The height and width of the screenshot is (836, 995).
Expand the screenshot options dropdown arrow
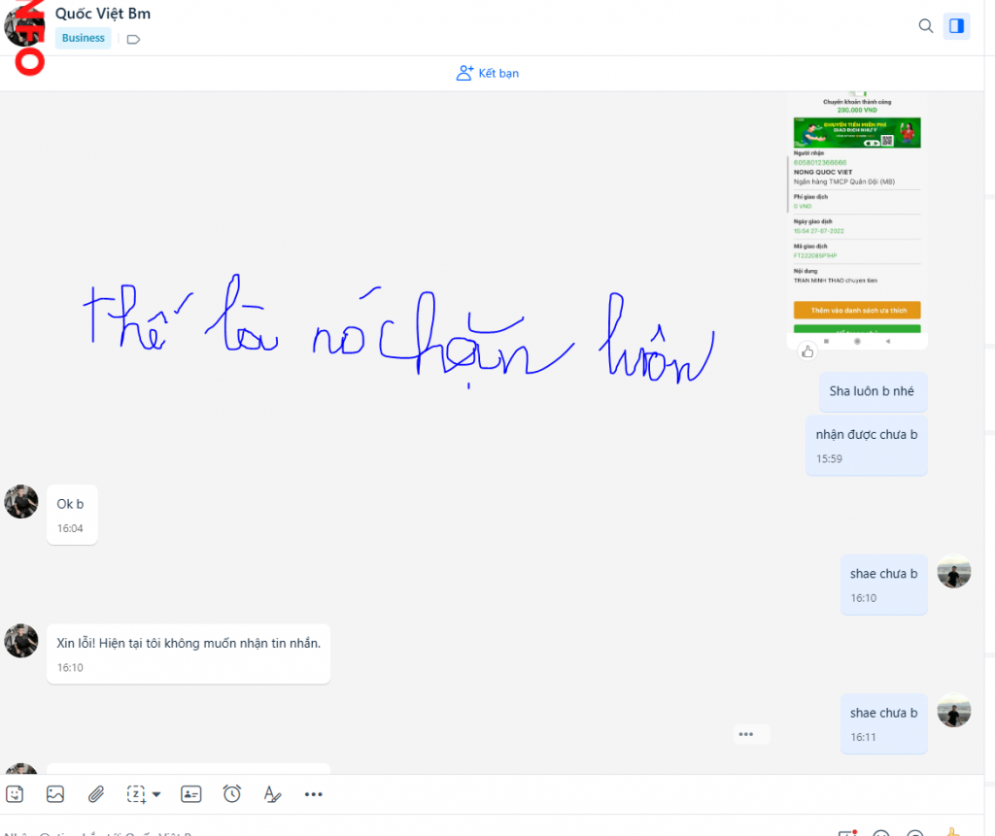[x=156, y=794]
